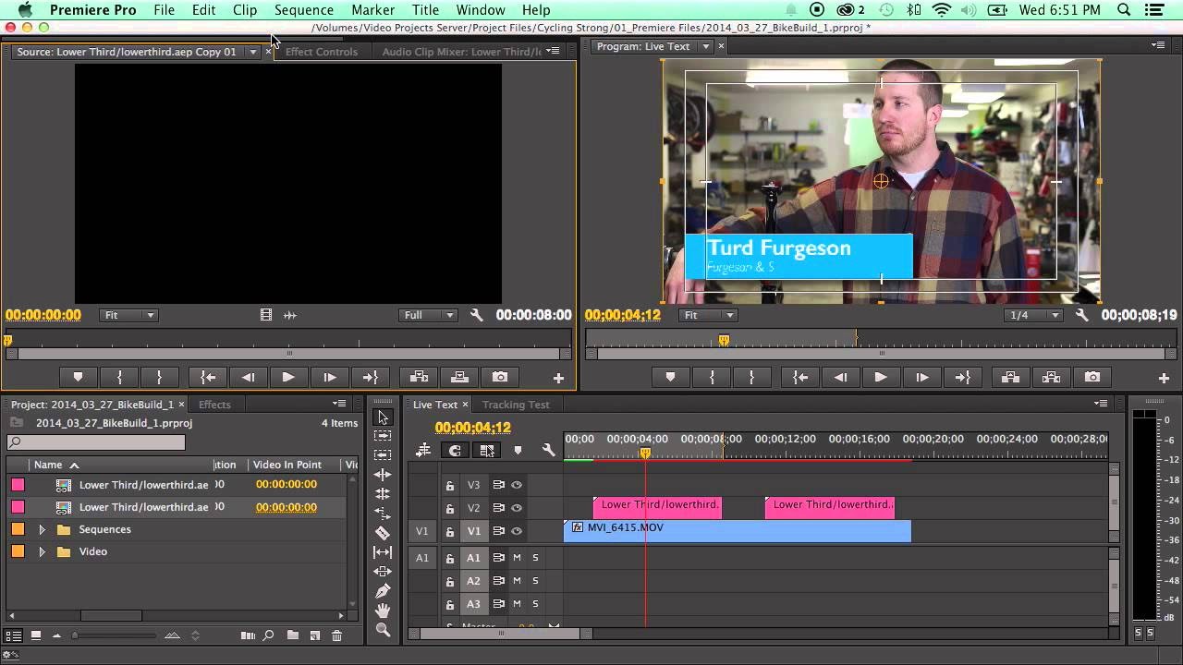Expand the Sequences bin

tap(42, 529)
